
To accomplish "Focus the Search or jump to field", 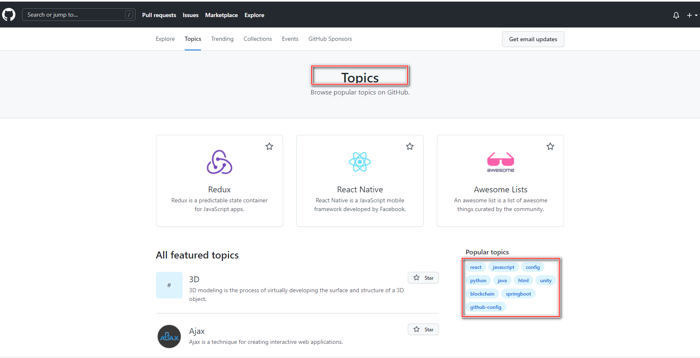I will coord(79,15).
